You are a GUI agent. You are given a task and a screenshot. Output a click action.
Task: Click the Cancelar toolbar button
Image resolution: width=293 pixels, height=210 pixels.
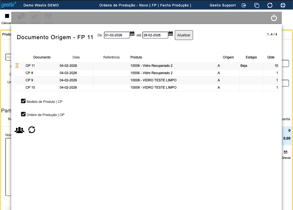(7, 18)
